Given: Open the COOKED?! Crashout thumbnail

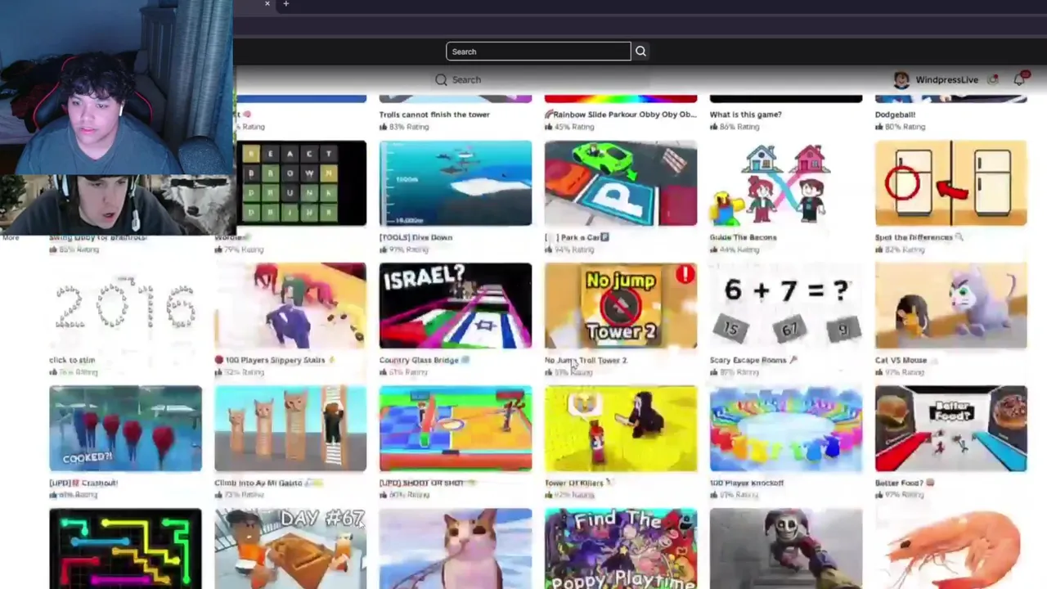Looking at the screenshot, I should coord(125,429).
